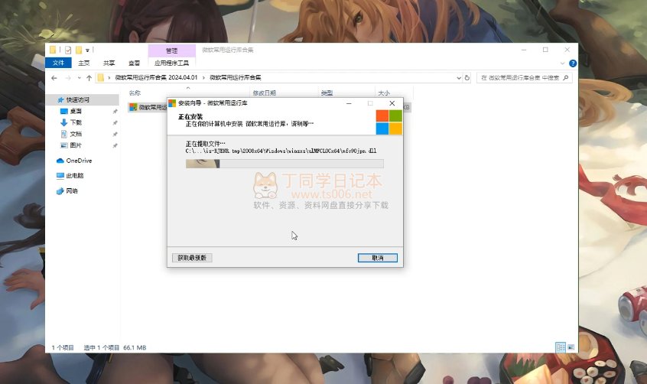Select the 微软常用运行库 file in the list
This screenshot has height=384, width=647.
click(148, 107)
